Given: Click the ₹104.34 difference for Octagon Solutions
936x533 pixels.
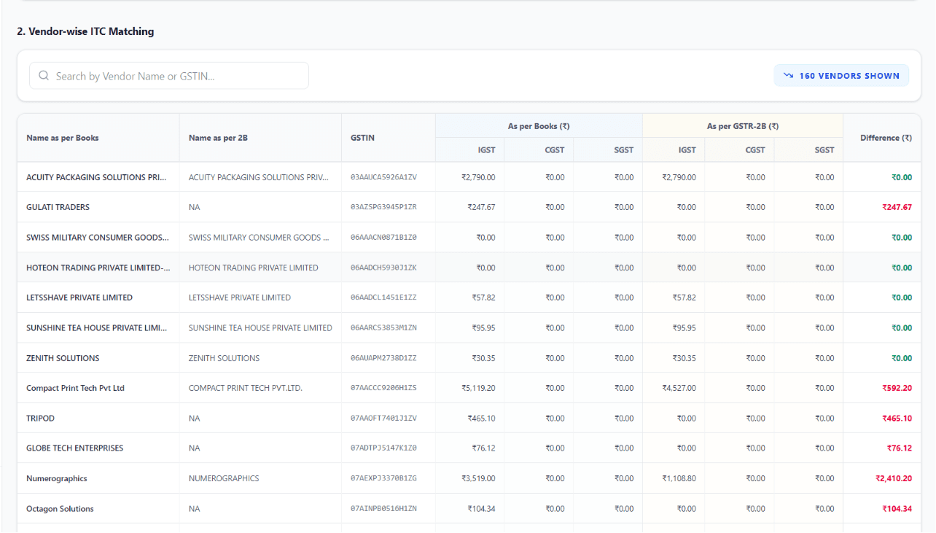Looking at the screenshot, I should coord(897,509).
